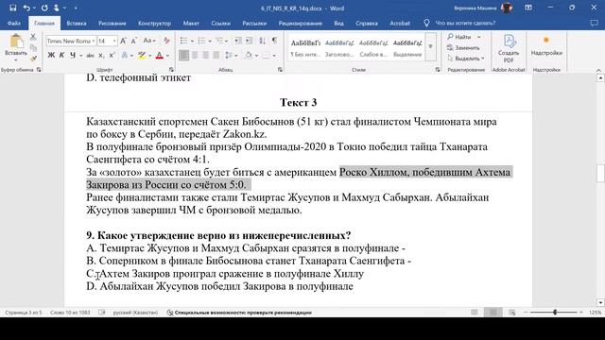Apply the 'Заголово...' style

coord(339,48)
